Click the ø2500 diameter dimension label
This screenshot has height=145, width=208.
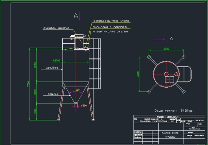(x=56, y=61)
